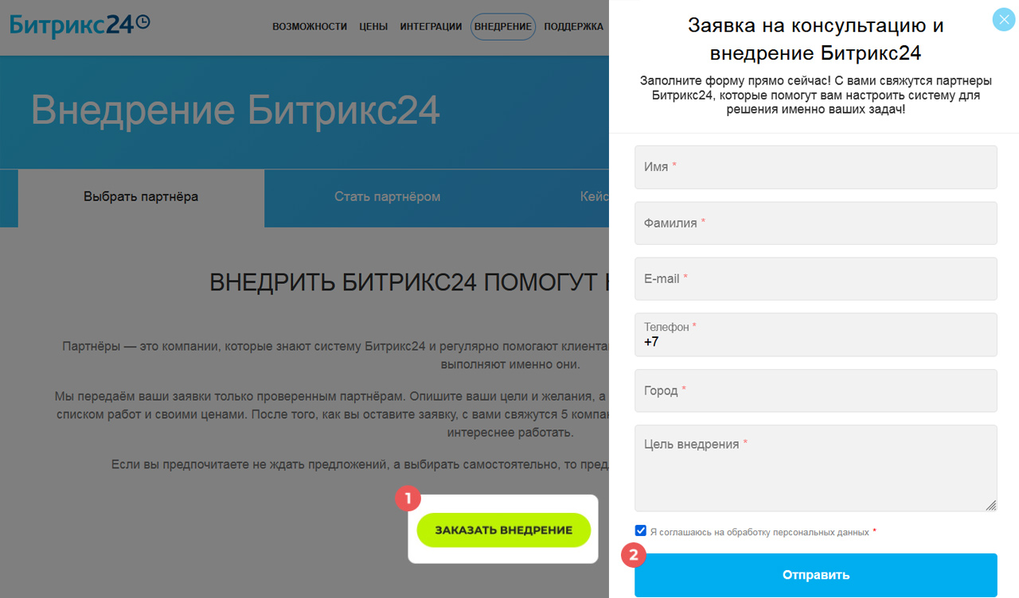The height and width of the screenshot is (598, 1019).
Task: Click the Битрикс24 logo
Action: 80,24
